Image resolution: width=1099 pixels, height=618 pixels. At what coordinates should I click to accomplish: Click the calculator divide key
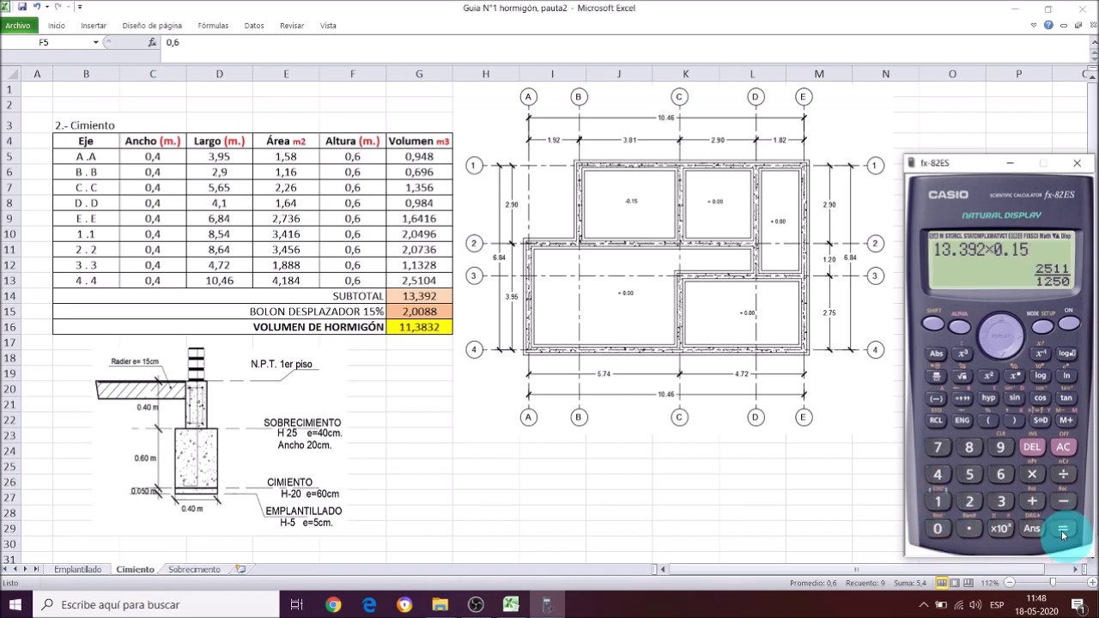(1064, 474)
